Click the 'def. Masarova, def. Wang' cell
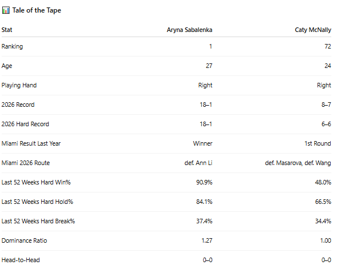This screenshot has height=269, width=353. click(298, 163)
